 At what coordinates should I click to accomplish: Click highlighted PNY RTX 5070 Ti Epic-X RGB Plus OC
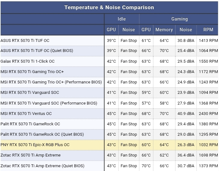tap(35, 145)
